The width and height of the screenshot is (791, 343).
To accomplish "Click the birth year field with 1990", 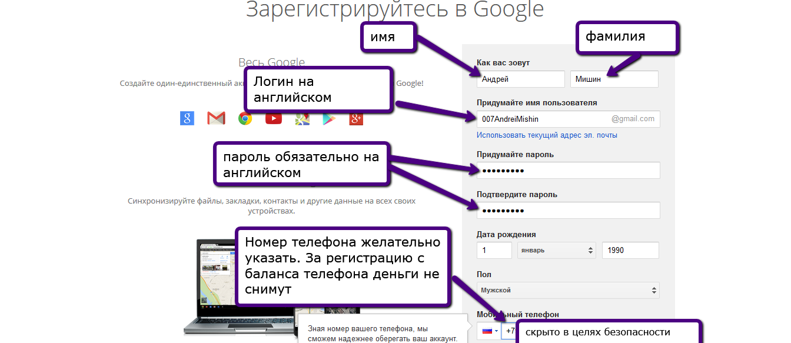I will coord(630,250).
